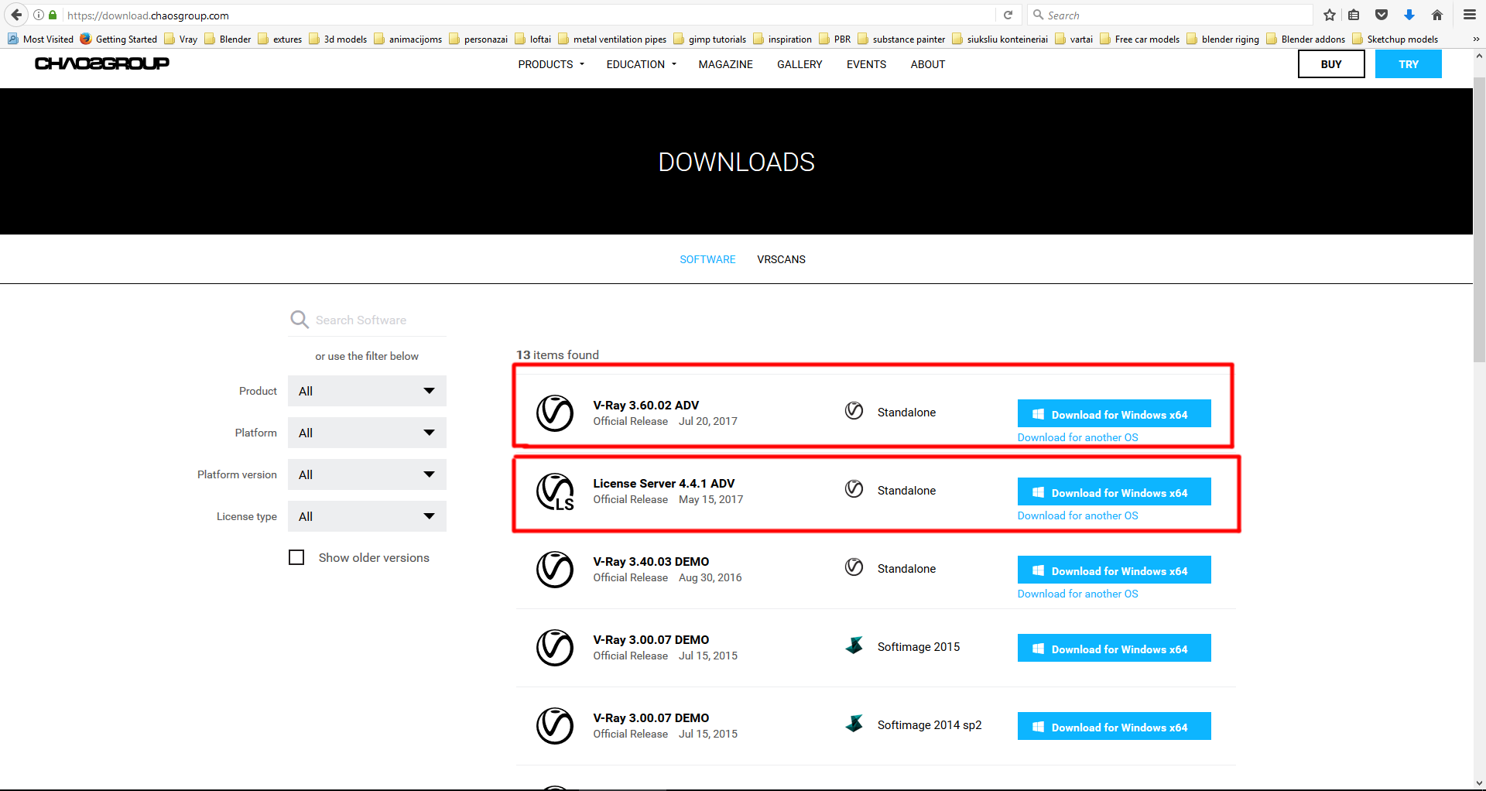Open the 3d models bookmarks folder
Screen dimensions: 1486x791
click(337, 39)
